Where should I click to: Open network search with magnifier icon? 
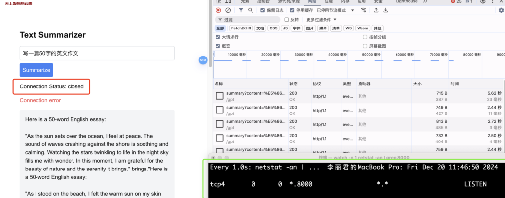click(x=250, y=10)
